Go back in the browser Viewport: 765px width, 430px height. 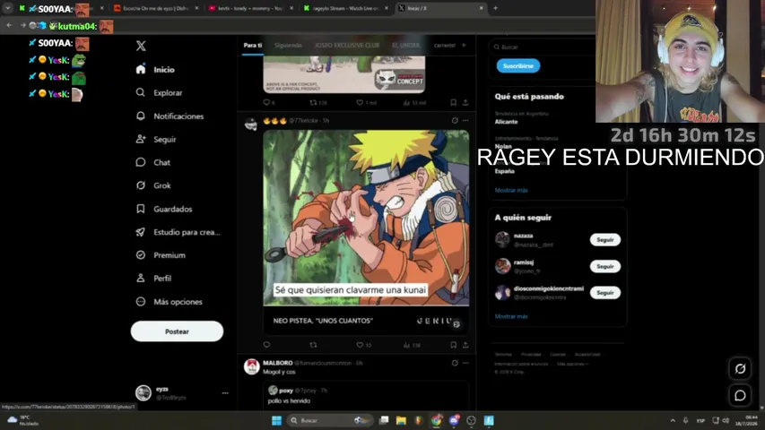pyautogui.click(x=9, y=25)
